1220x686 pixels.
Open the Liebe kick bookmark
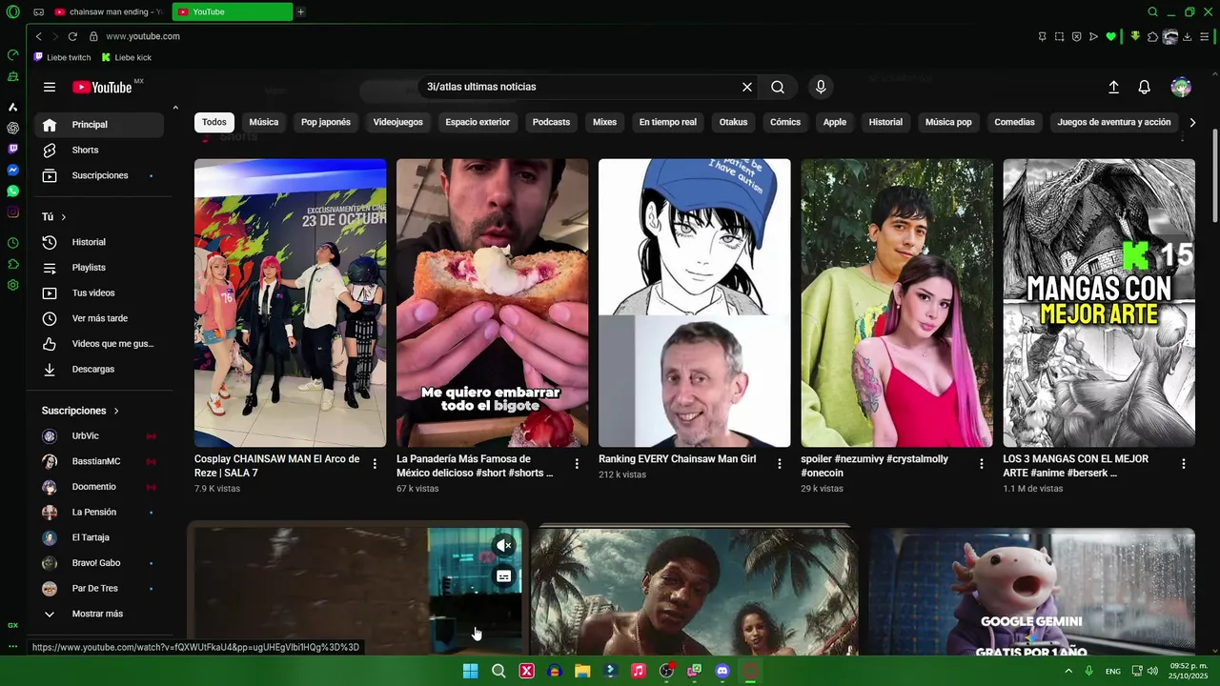pyautogui.click(x=126, y=57)
